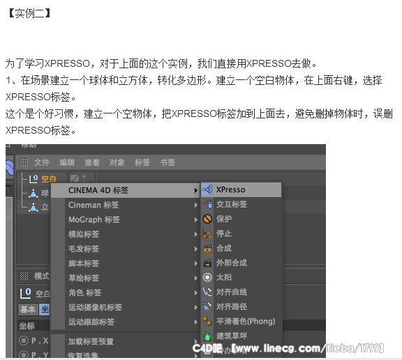Open the 编辑 menu in object manager
This screenshot has width=402, height=360.
coord(67,162)
